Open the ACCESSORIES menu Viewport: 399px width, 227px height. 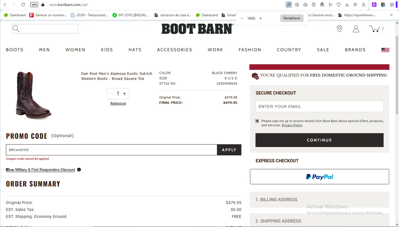[174, 50]
